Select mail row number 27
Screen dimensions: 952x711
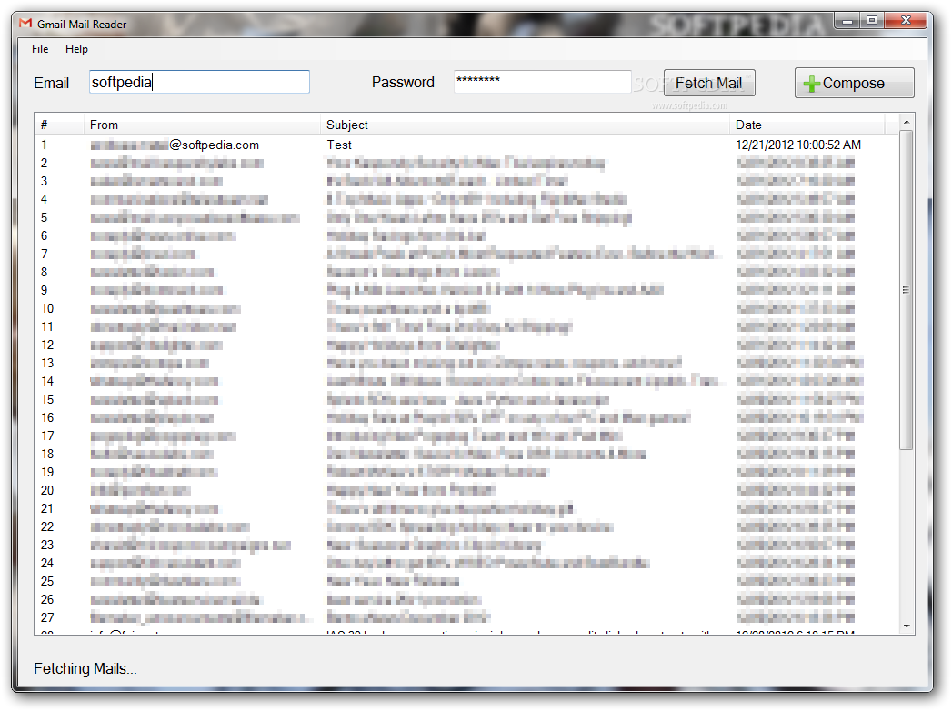pos(466,617)
